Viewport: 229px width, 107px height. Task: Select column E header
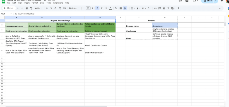(120, 18)
